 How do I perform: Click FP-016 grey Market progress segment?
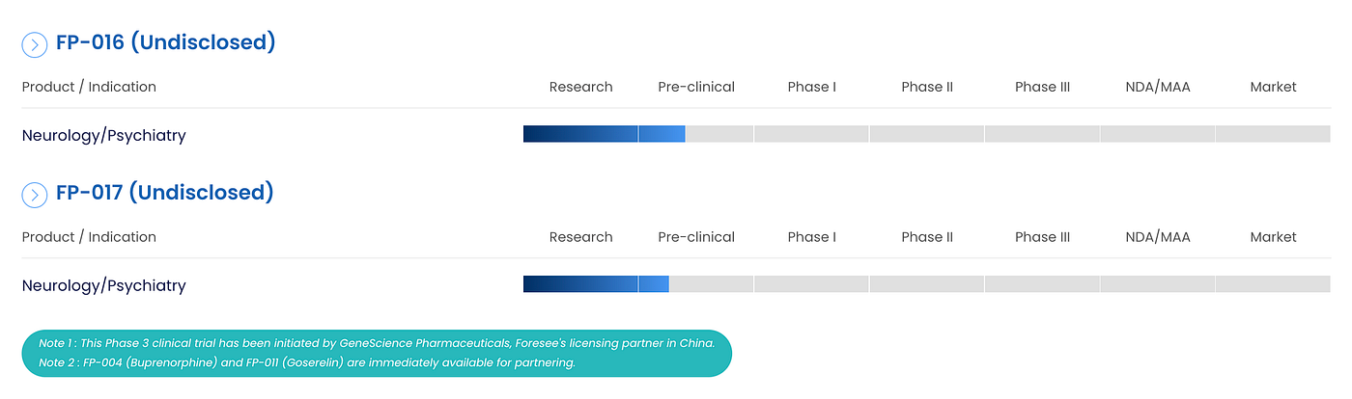[x=1273, y=134]
